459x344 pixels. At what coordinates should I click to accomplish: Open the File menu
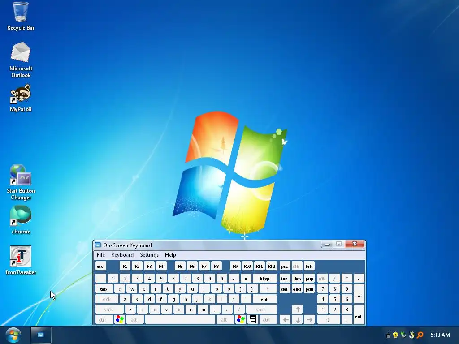pyautogui.click(x=101, y=255)
